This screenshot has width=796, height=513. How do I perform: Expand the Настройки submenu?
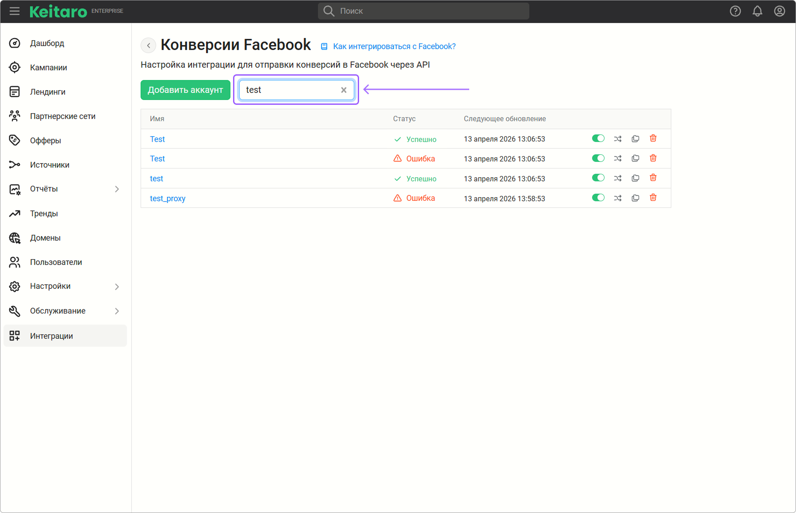click(x=117, y=287)
